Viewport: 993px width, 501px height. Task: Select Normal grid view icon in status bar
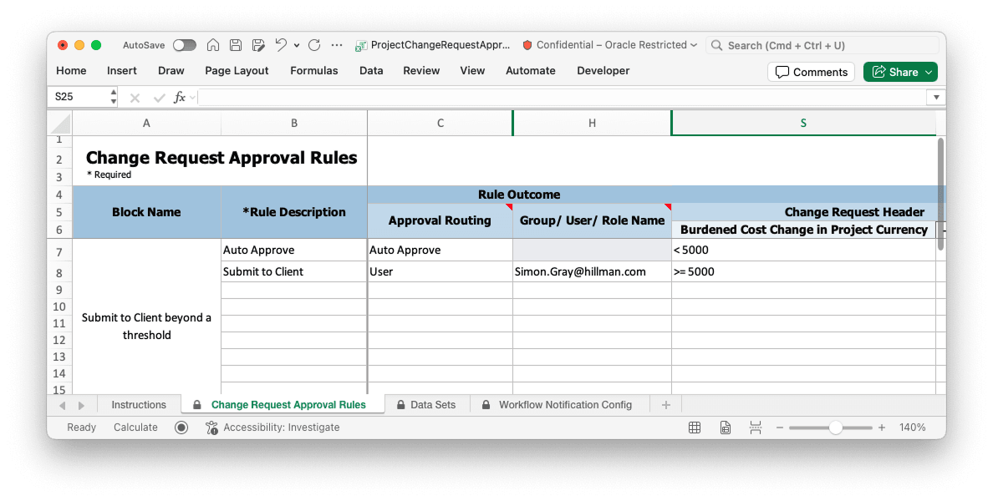(x=695, y=427)
